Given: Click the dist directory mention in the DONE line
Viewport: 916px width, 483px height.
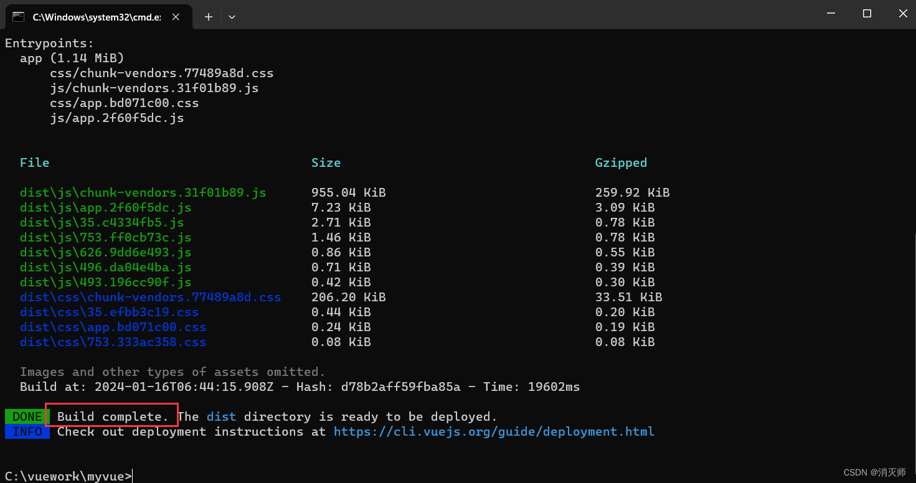Looking at the screenshot, I should [x=221, y=416].
